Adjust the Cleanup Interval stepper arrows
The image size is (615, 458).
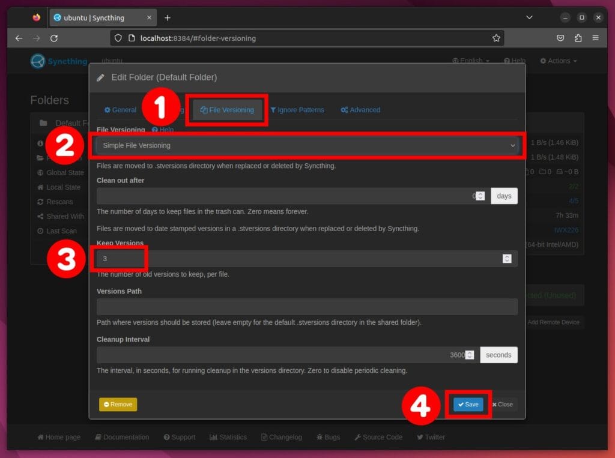pos(470,355)
